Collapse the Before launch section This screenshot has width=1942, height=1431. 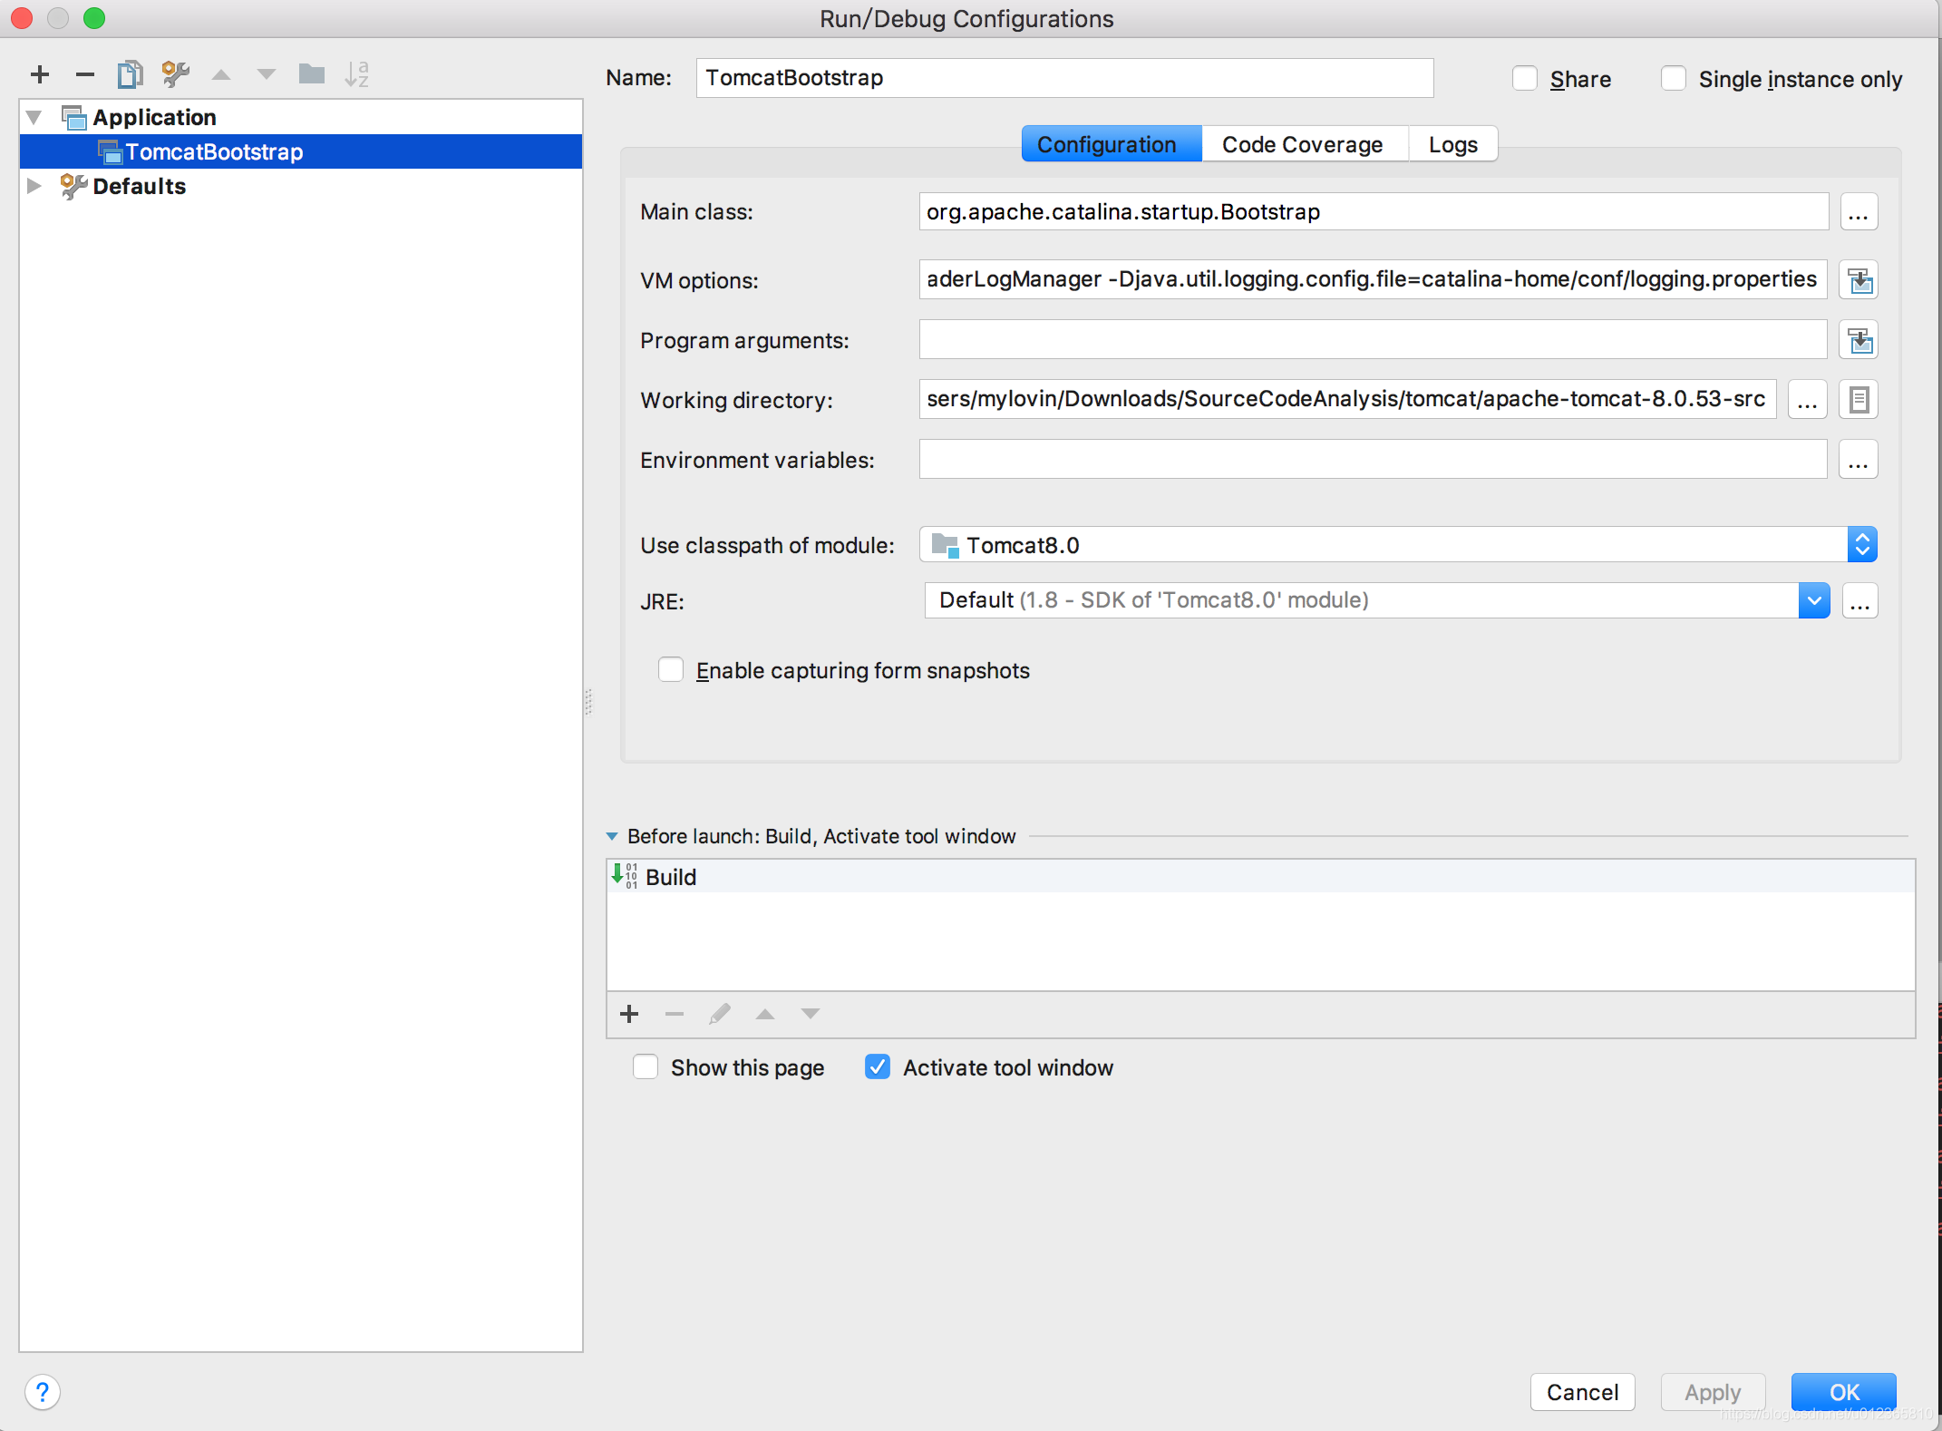(612, 836)
